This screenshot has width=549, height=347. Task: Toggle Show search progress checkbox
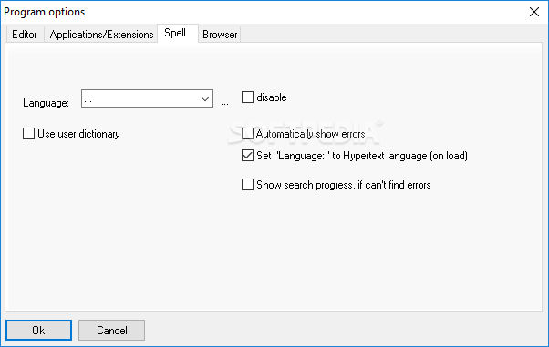[x=247, y=185]
